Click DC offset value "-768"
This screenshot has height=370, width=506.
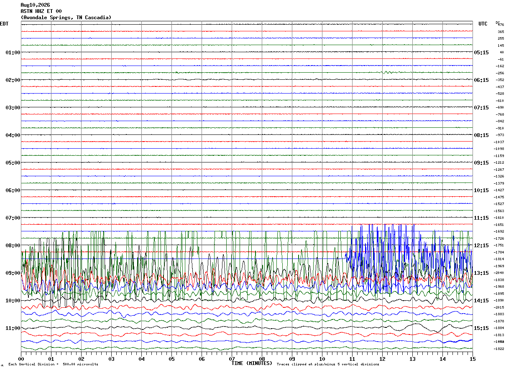(x=500, y=114)
